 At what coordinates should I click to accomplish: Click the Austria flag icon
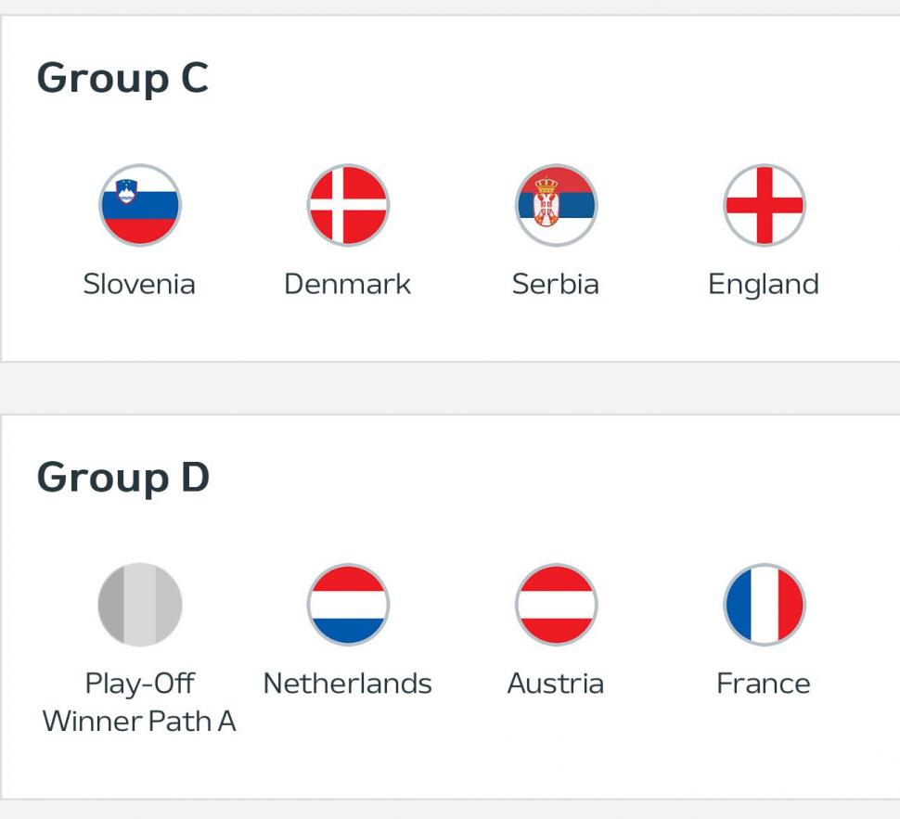click(557, 604)
